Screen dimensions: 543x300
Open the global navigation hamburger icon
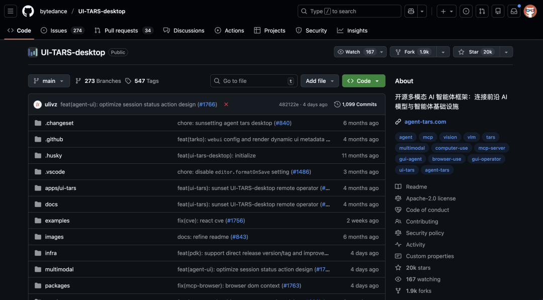[11, 11]
